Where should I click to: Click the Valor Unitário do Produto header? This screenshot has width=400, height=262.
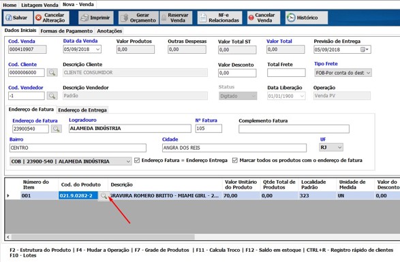(241, 184)
